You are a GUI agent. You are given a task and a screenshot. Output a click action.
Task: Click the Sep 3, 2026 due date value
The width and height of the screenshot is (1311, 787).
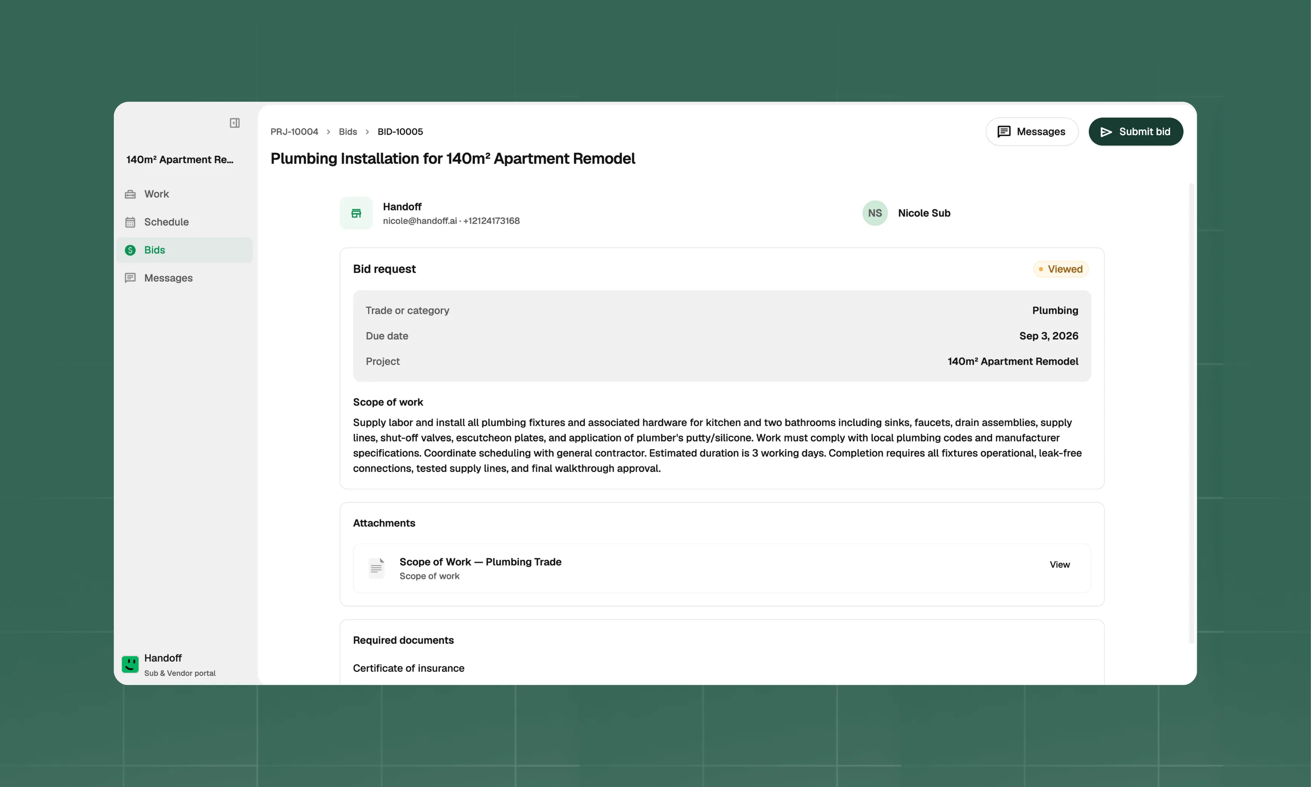click(1048, 336)
